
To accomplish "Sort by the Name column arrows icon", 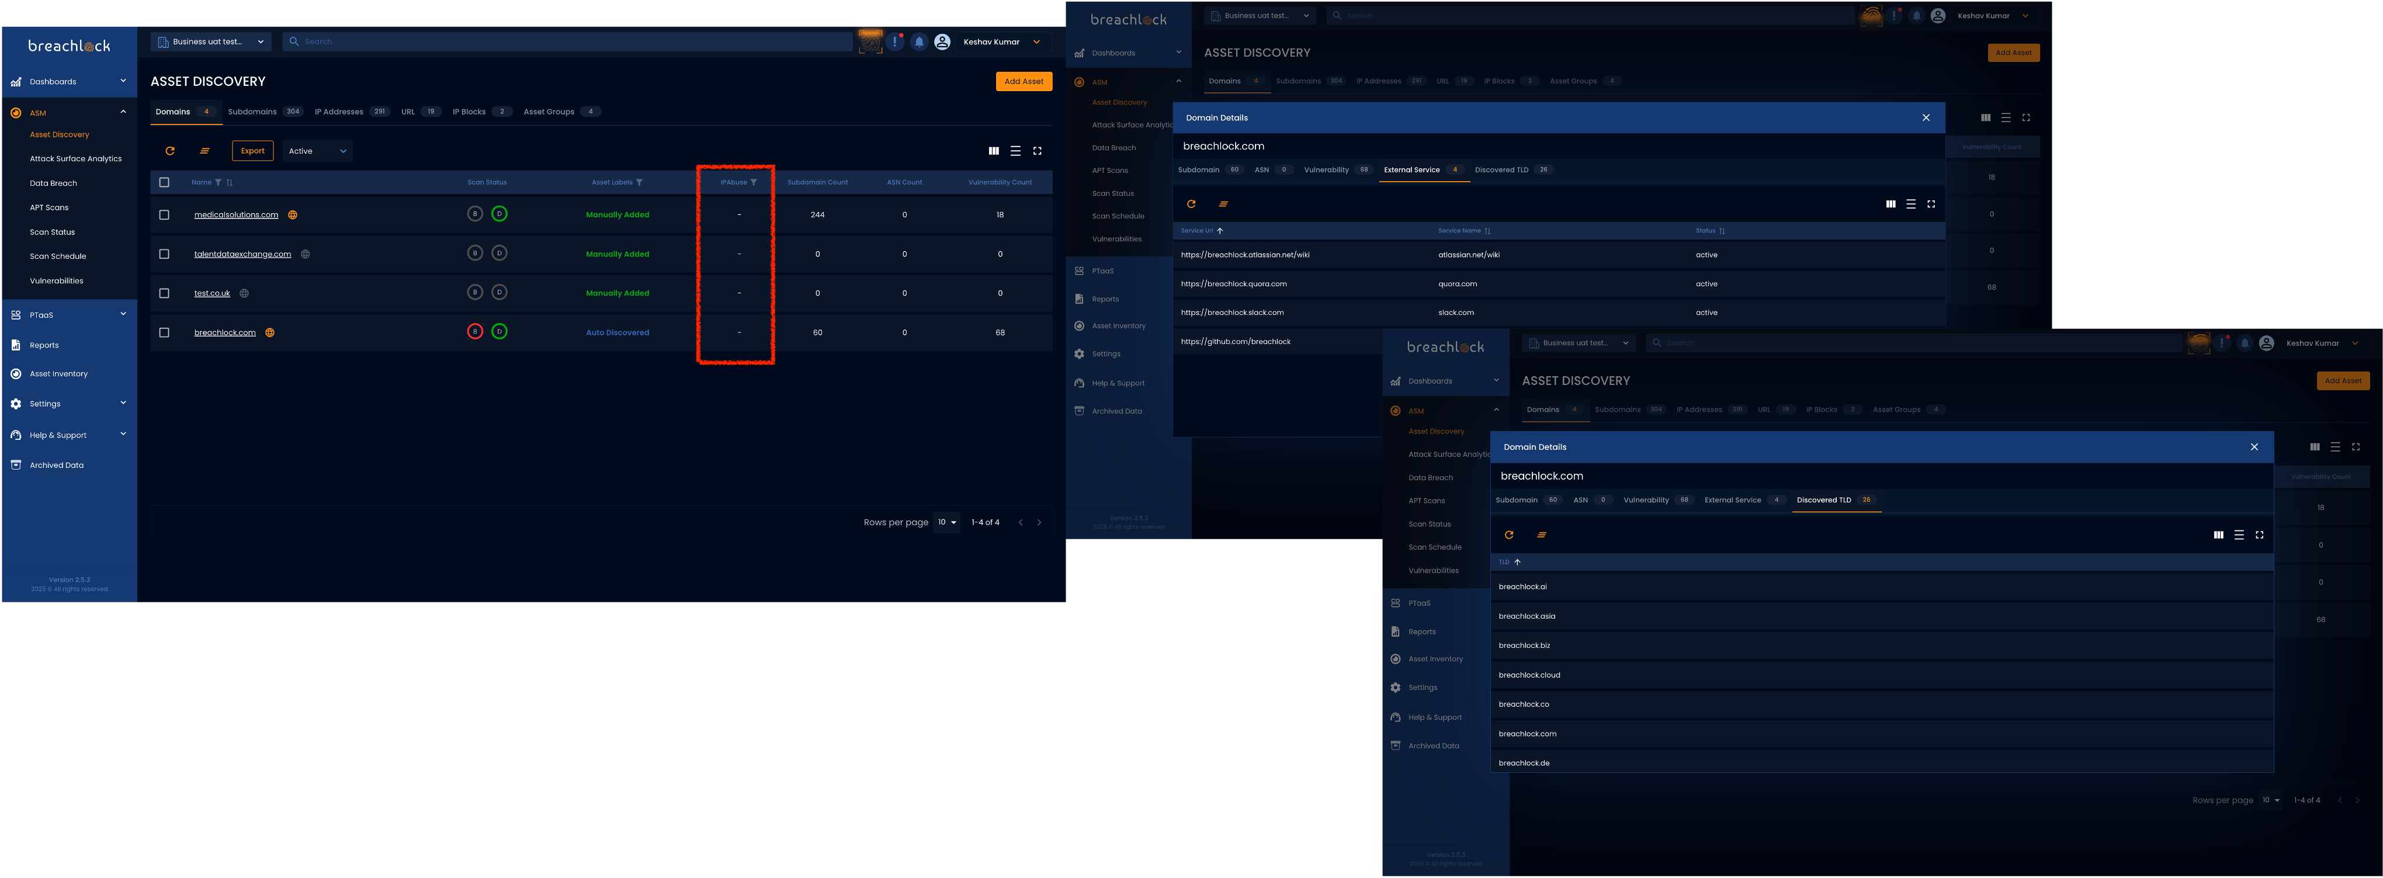I will 230,182.
